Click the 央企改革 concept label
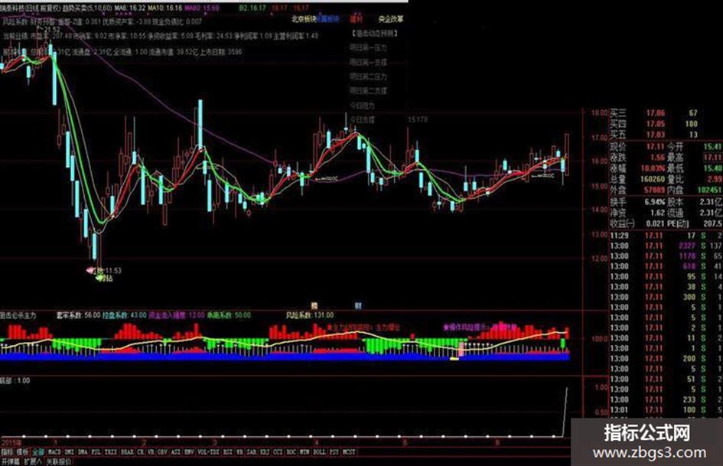Image resolution: width=723 pixels, height=466 pixels. click(390, 19)
